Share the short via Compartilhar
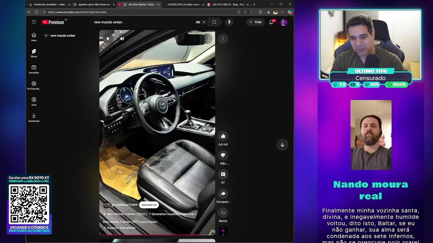Viewport: 433px width, 243px height. click(x=223, y=194)
